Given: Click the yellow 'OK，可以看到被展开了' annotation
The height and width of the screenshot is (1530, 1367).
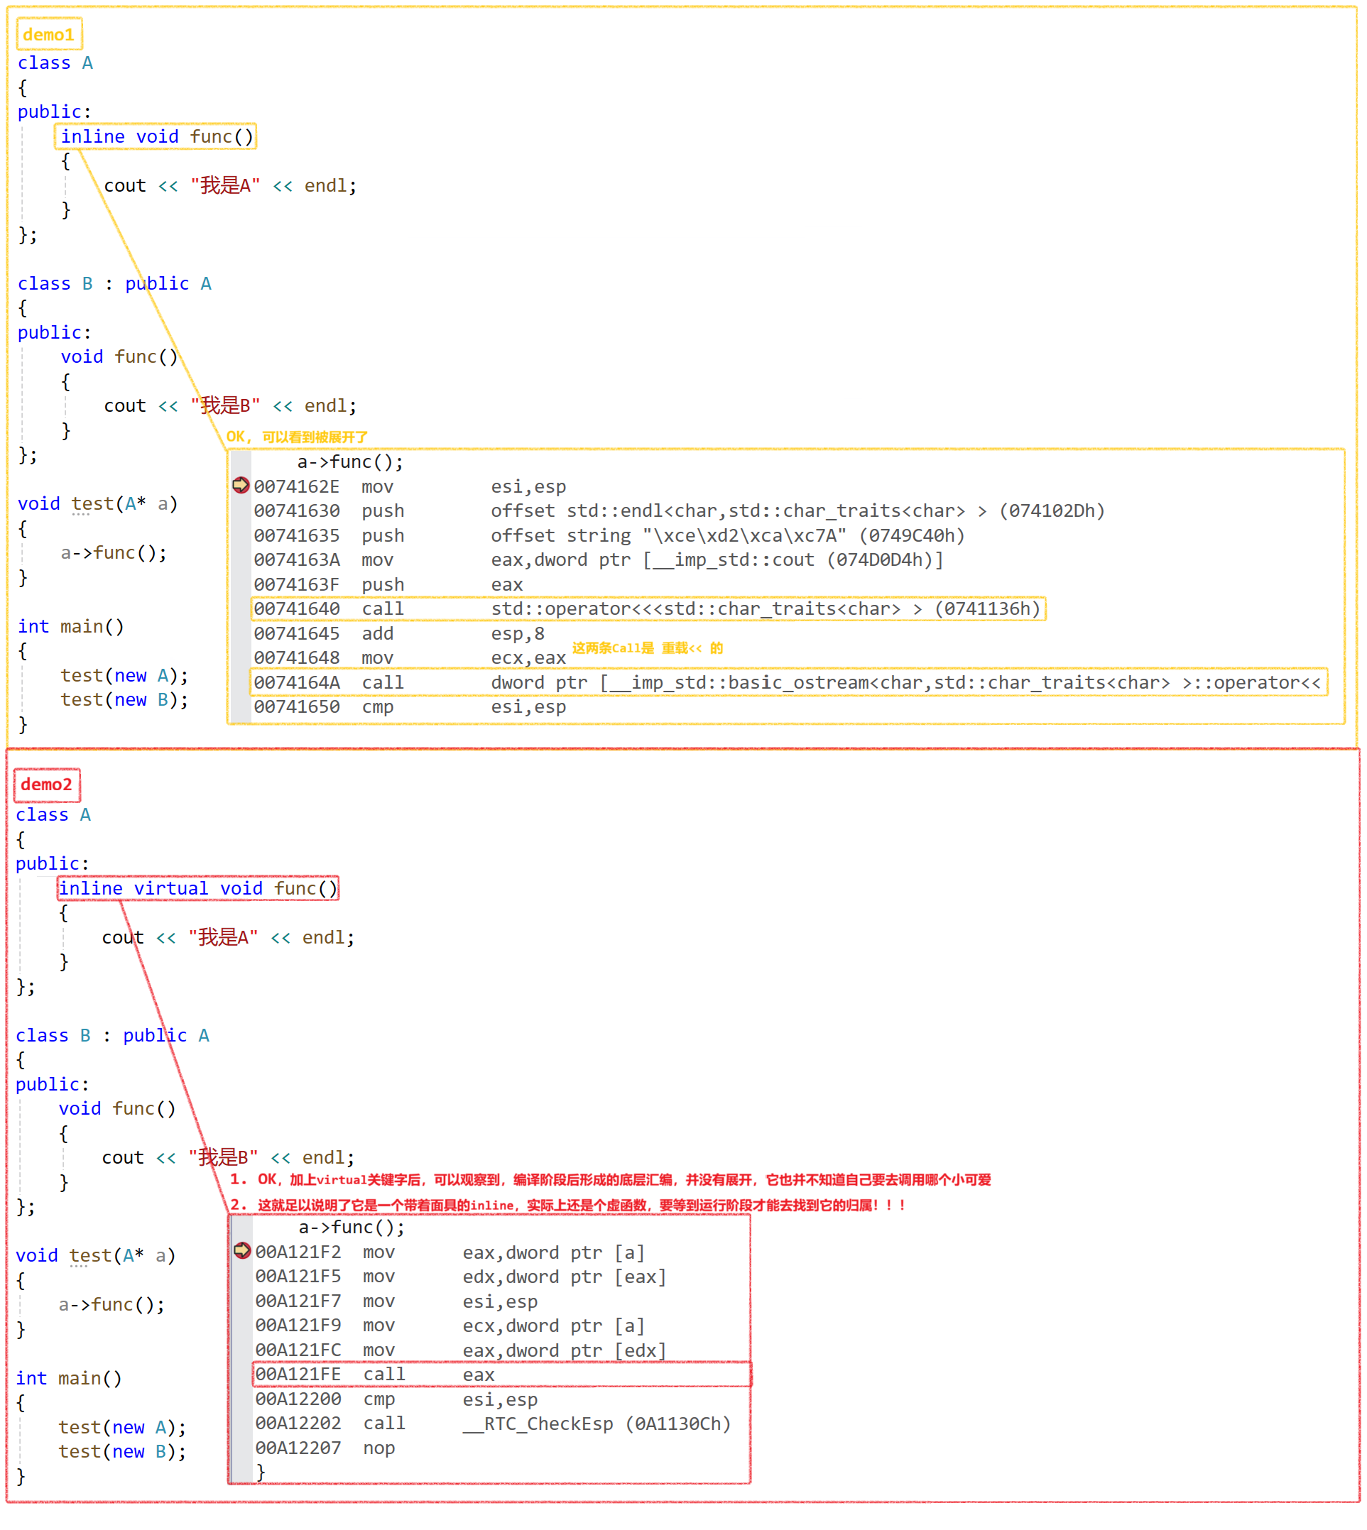Looking at the screenshot, I should tap(297, 437).
